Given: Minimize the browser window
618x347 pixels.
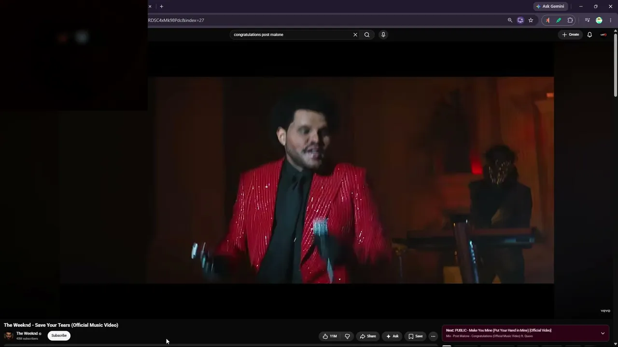Looking at the screenshot, I should coord(581,6).
